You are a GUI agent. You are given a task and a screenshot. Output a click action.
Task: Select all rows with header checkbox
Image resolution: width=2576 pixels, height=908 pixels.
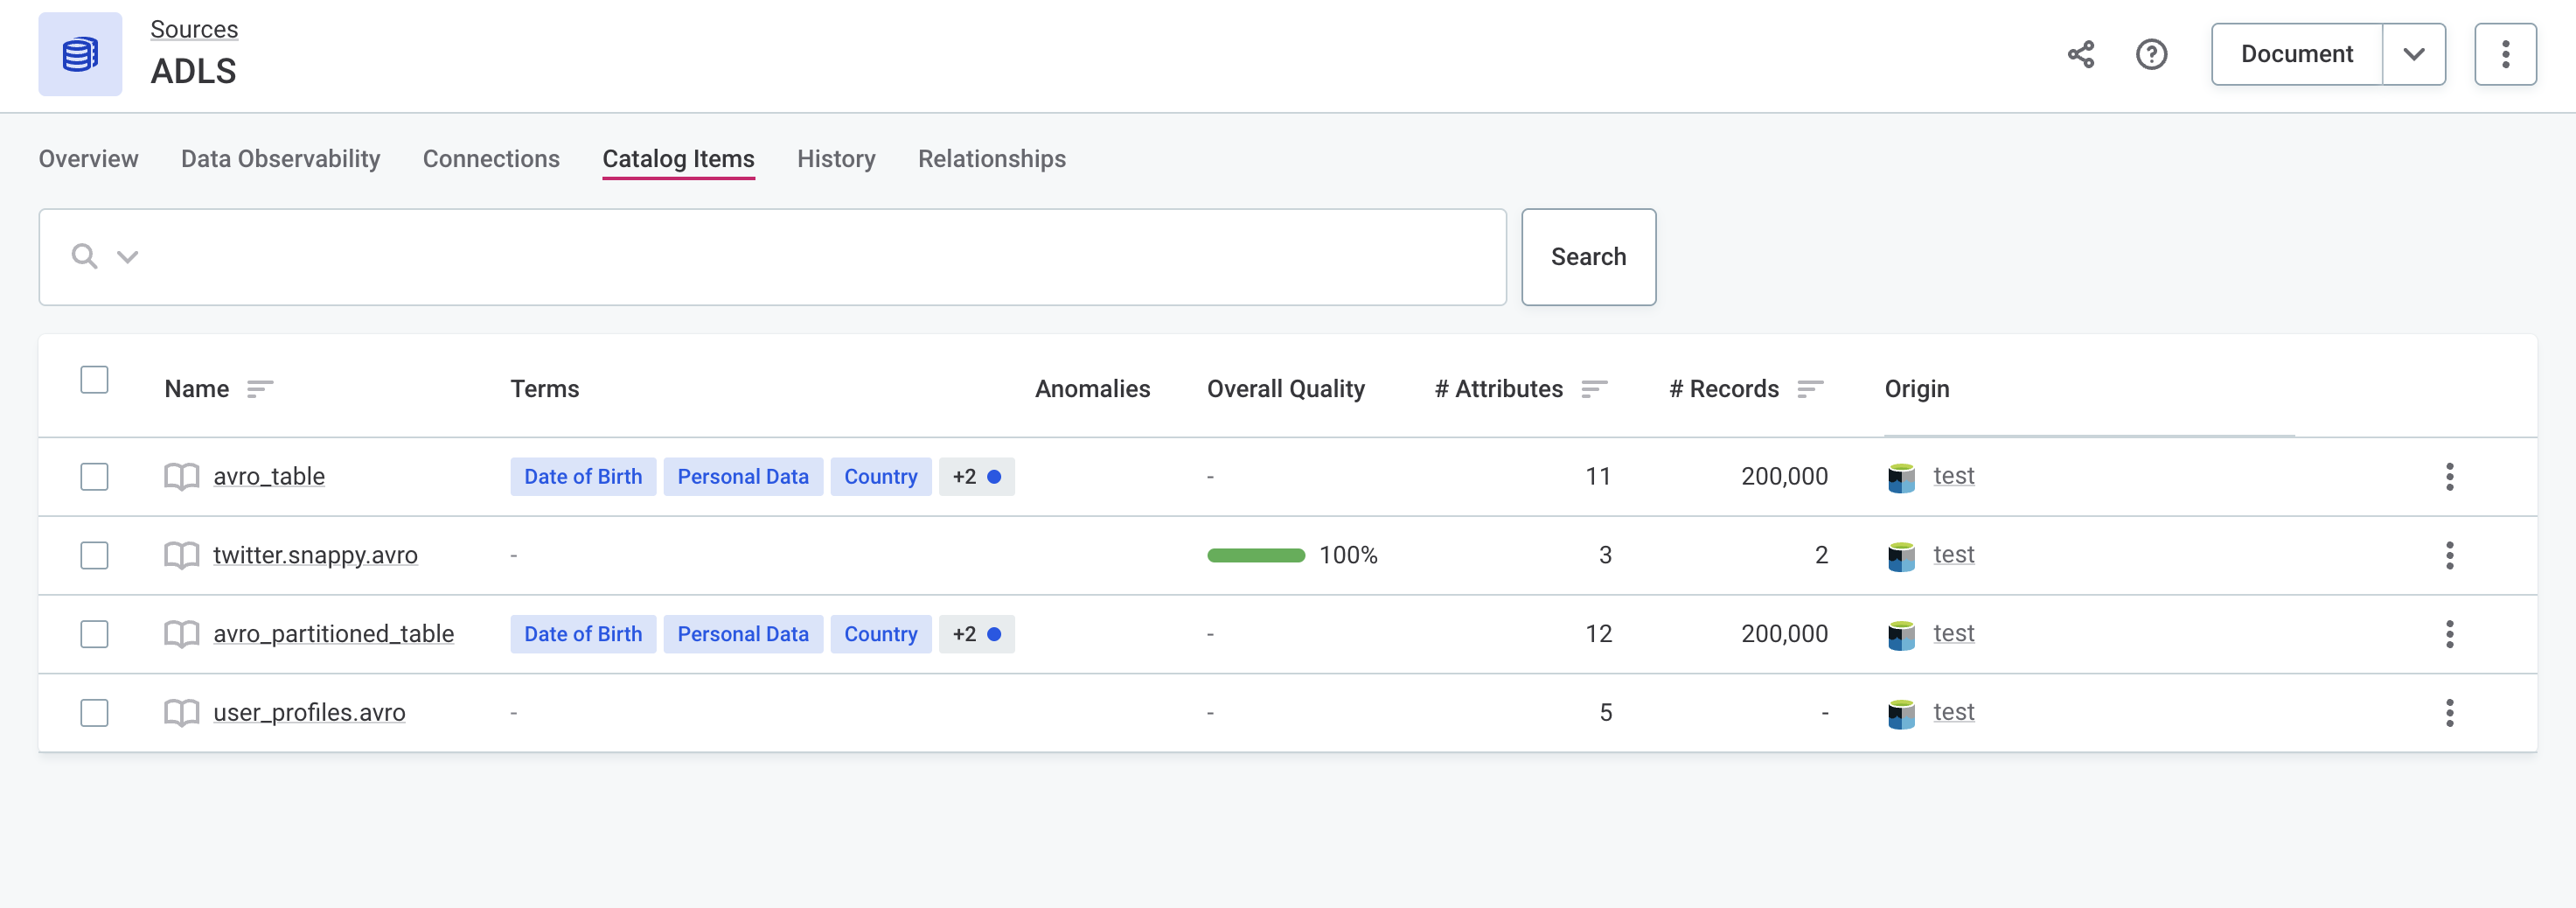coord(94,381)
